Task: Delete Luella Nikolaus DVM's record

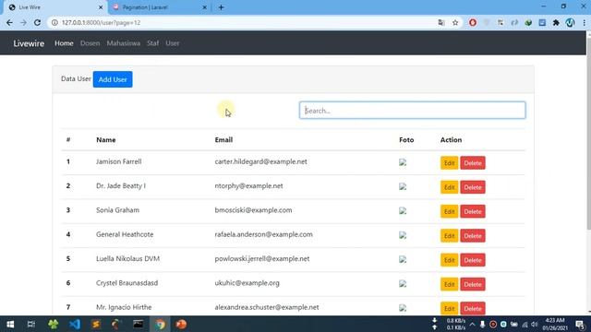Action: click(473, 260)
